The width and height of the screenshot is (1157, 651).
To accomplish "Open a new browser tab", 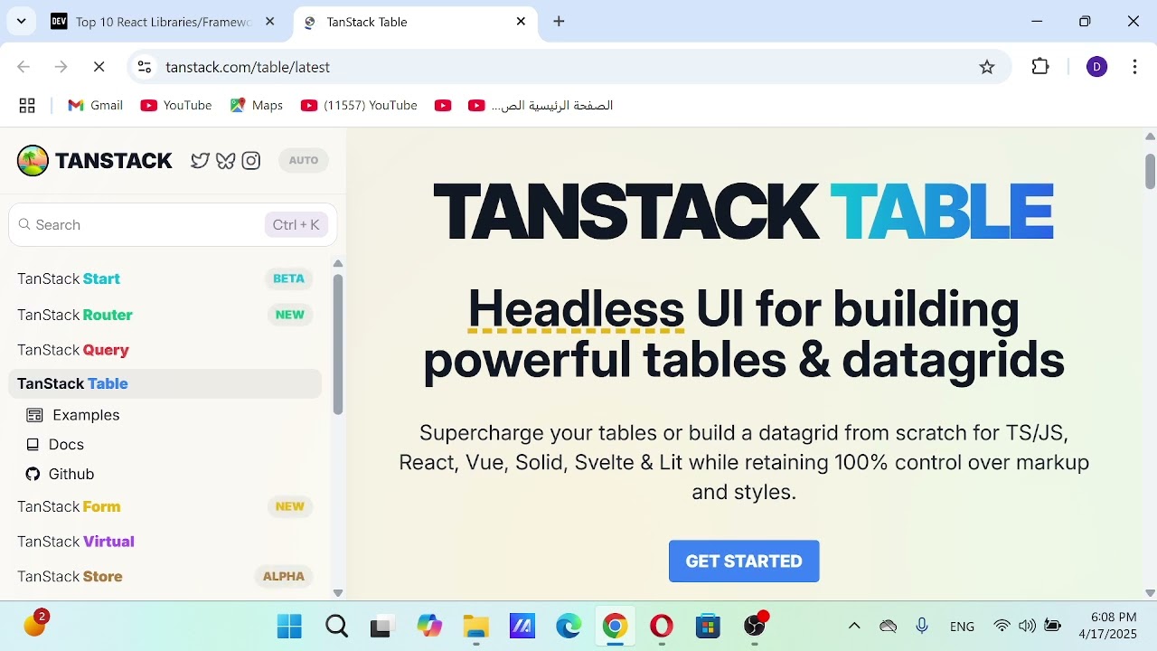I will pos(559,22).
